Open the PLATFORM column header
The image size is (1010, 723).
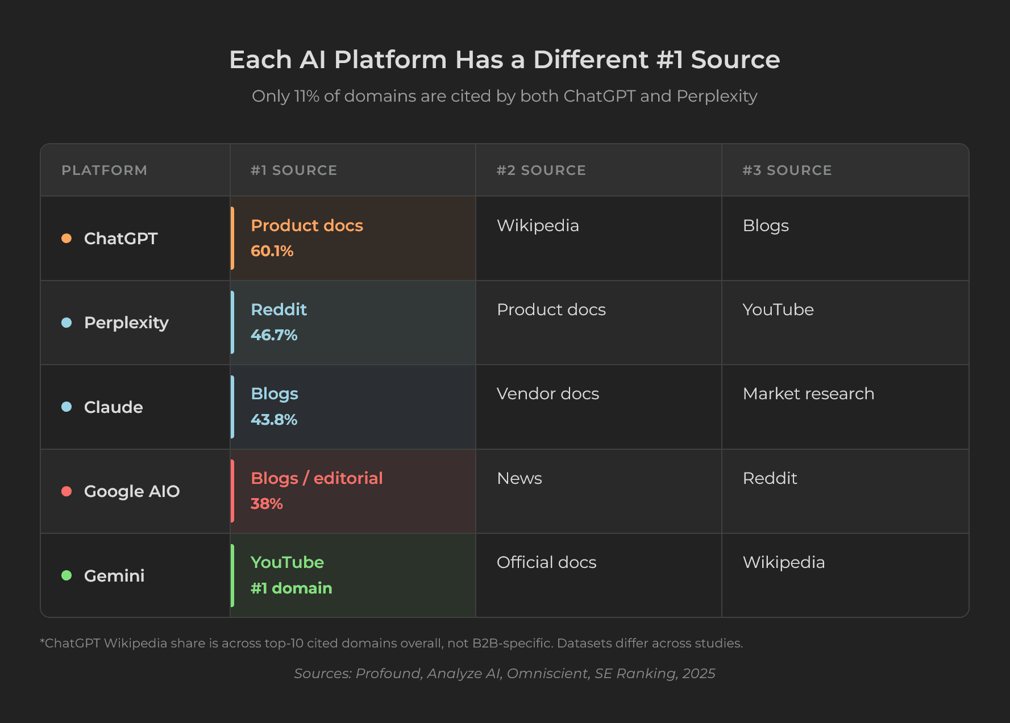(x=104, y=170)
